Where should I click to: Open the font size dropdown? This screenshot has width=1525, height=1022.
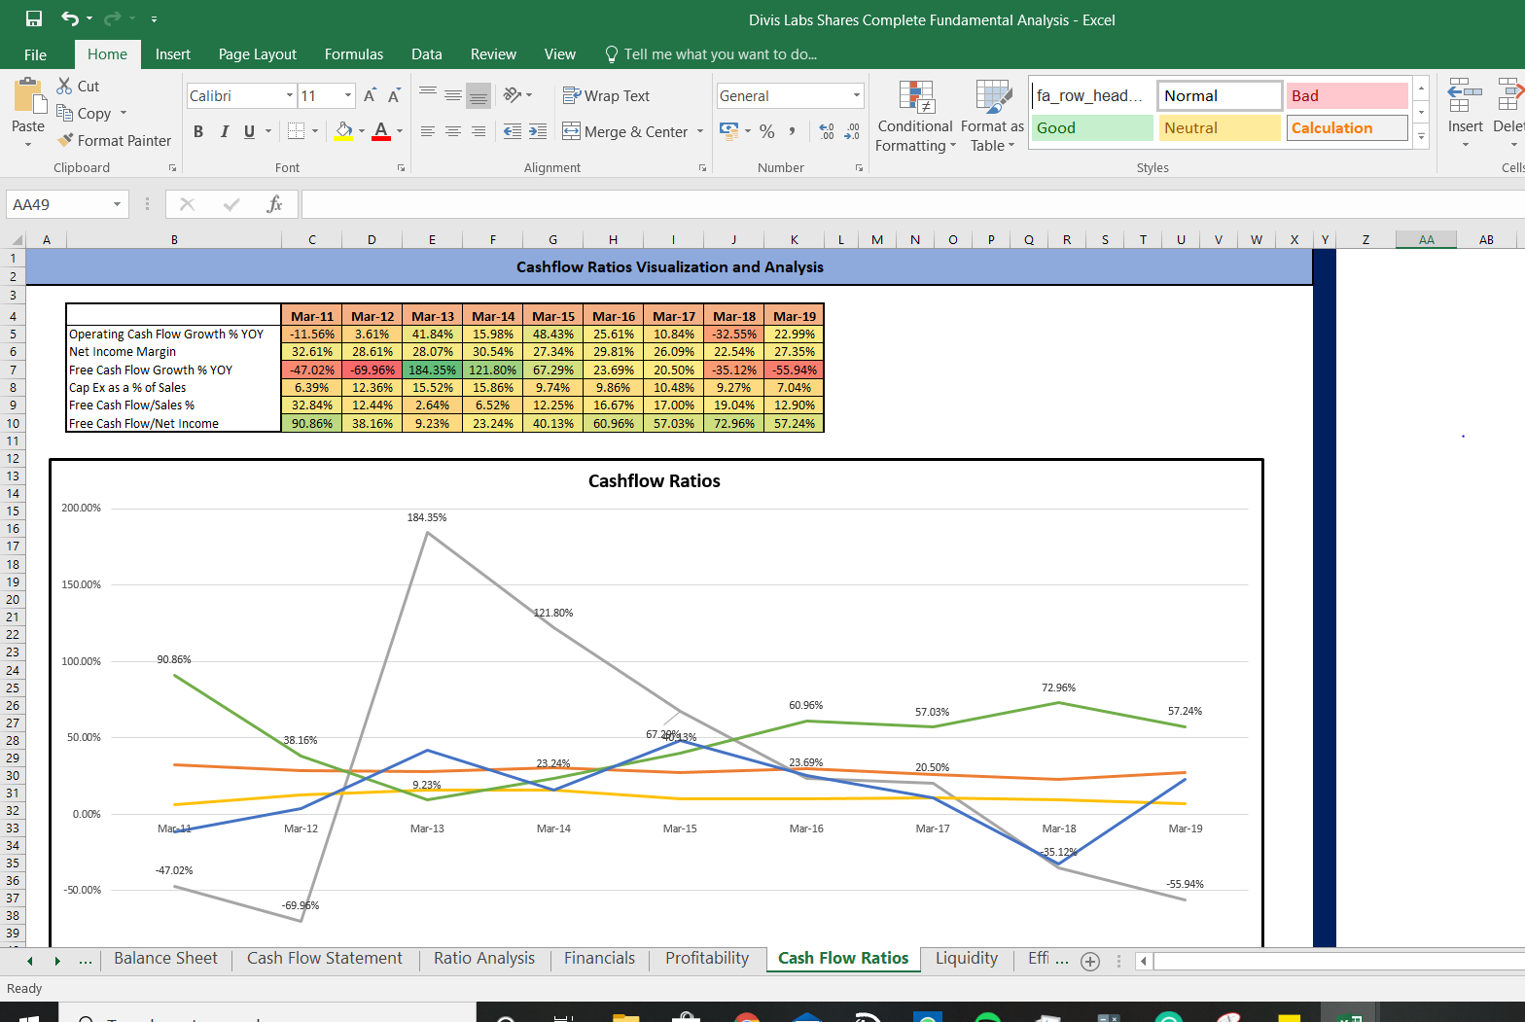pyautogui.click(x=348, y=95)
